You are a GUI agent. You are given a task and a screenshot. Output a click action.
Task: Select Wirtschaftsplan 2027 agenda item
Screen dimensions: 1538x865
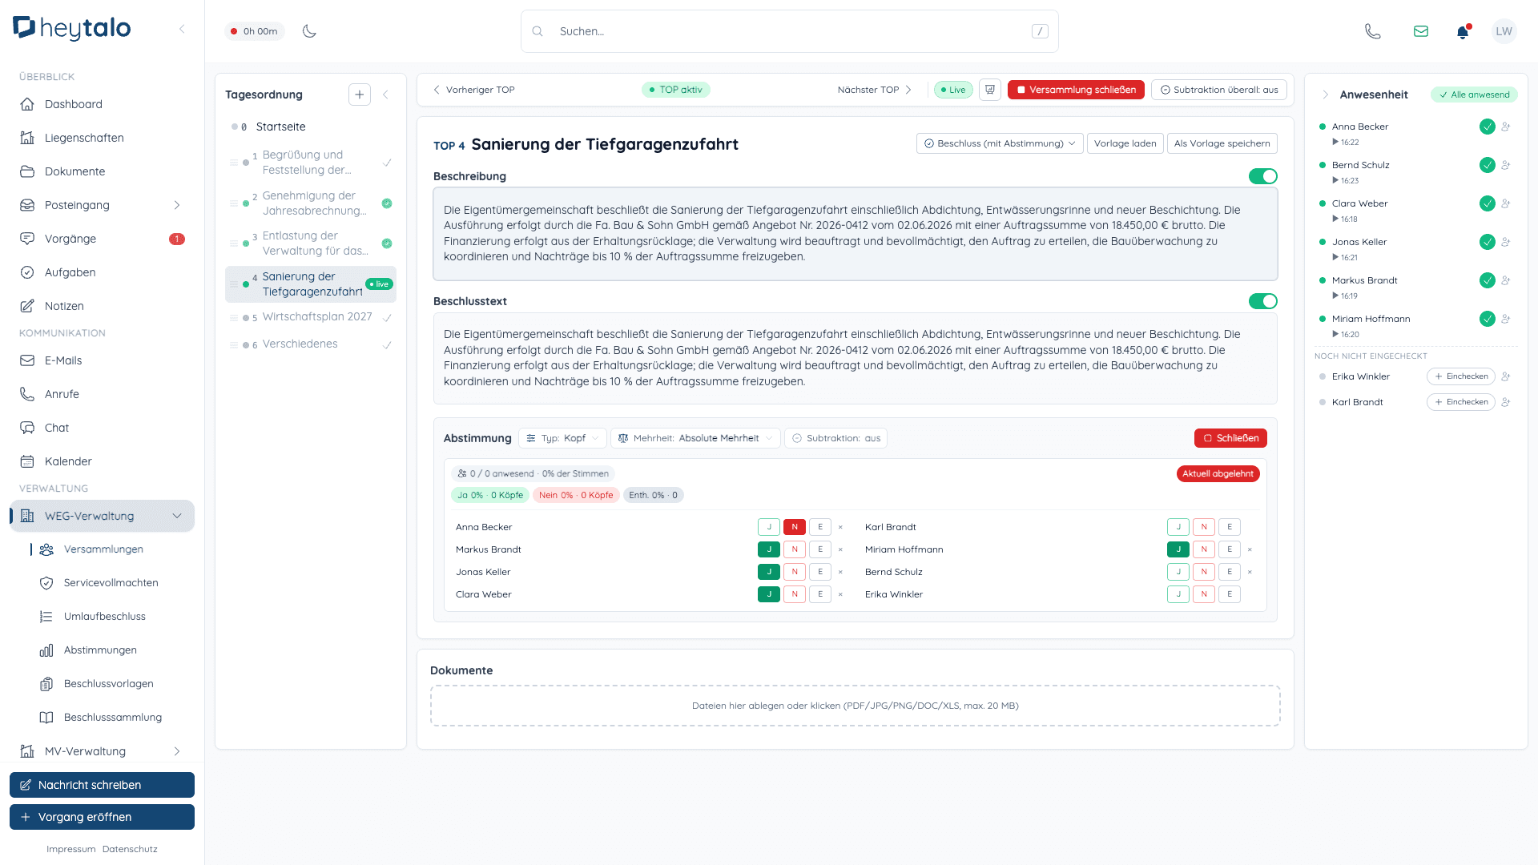[311, 317]
